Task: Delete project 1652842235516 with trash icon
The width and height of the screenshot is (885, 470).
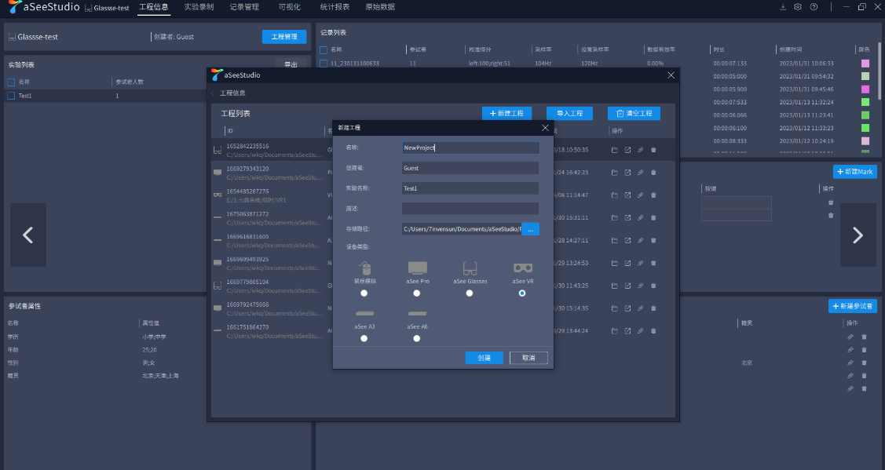Action: [653, 150]
